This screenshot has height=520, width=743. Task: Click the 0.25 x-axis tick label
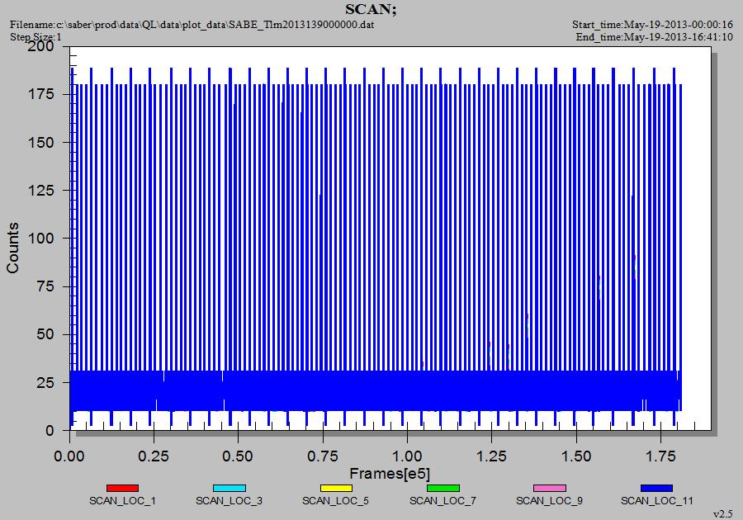(x=154, y=456)
